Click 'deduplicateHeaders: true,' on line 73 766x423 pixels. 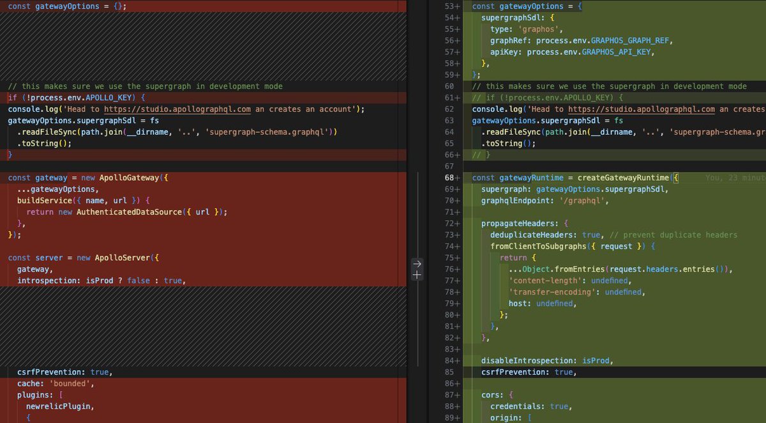coord(547,235)
